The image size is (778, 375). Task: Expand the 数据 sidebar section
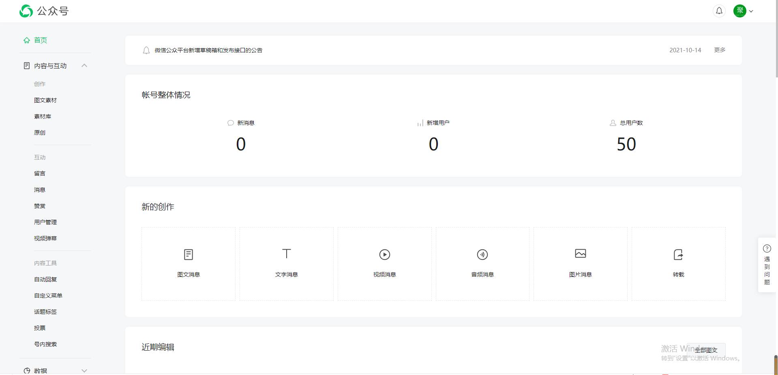point(84,371)
